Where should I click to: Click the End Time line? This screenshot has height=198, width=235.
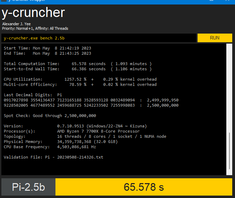[47, 53]
